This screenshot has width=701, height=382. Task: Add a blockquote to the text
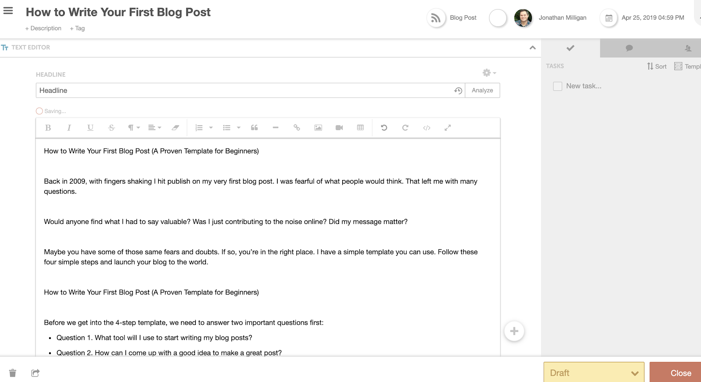254,128
